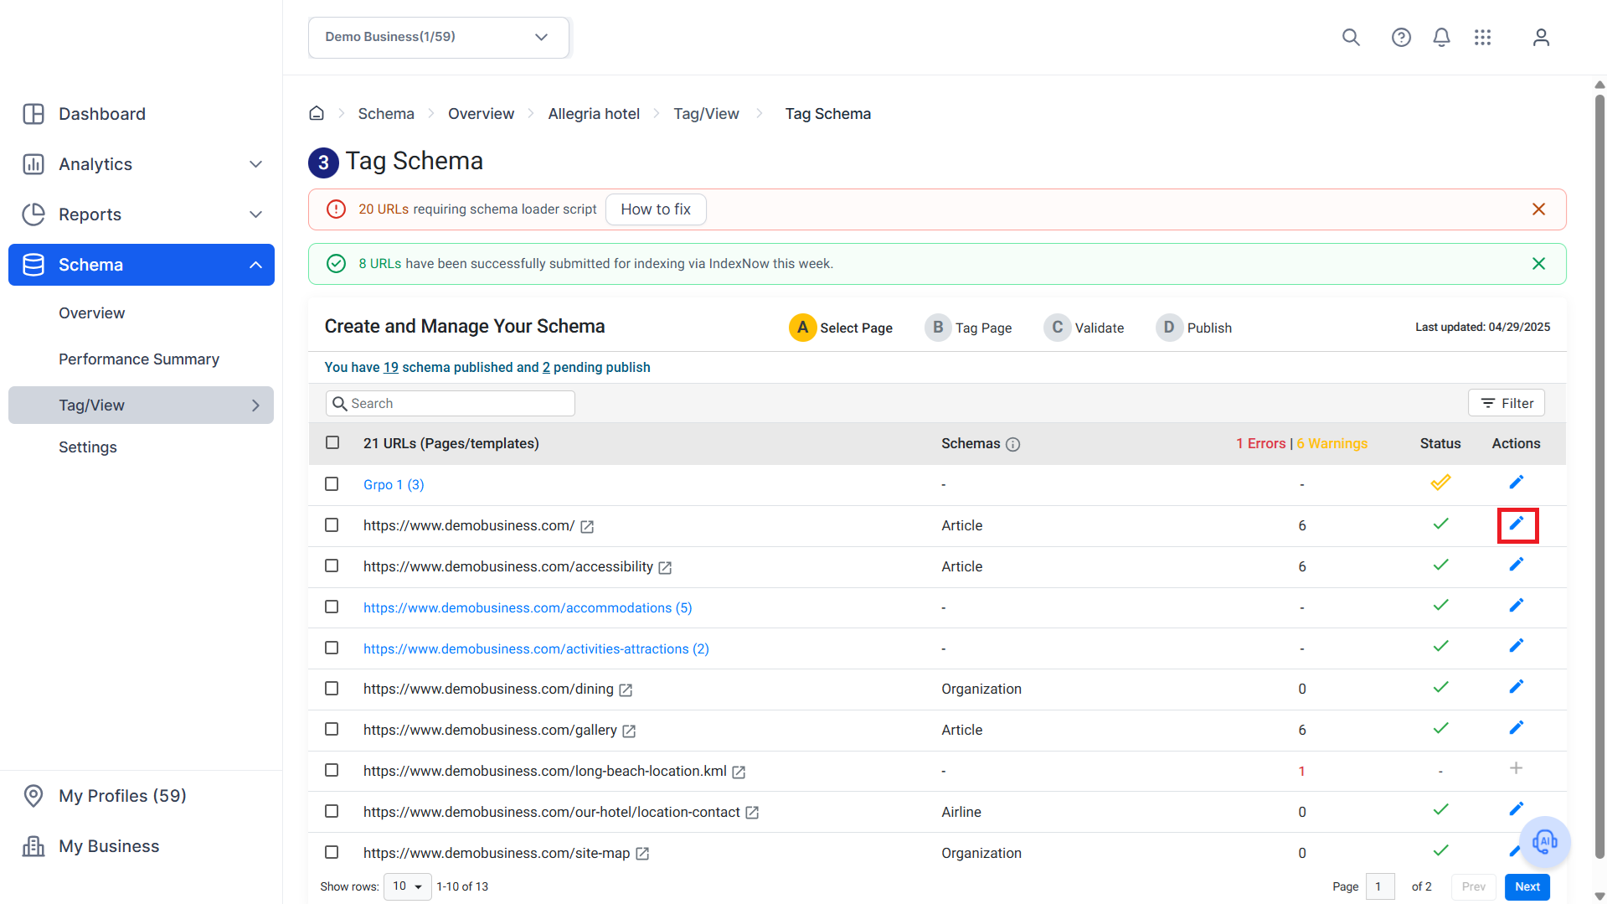Dismiss the 20 URLs schema loader alert
This screenshot has width=1607, height=904.
1538,209
